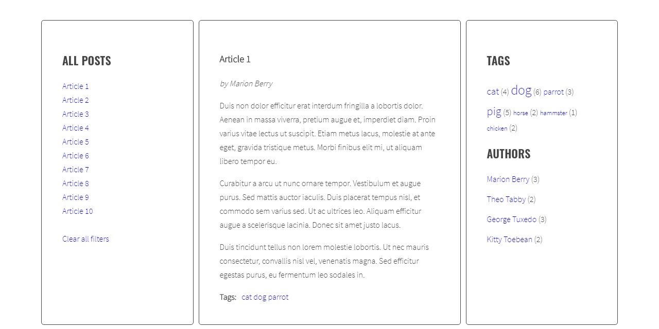Viewport: 659px width, 329px height.
Task: Clear all filters using the sidebar link
Action: pyautogui.click(x=85, y=239)
